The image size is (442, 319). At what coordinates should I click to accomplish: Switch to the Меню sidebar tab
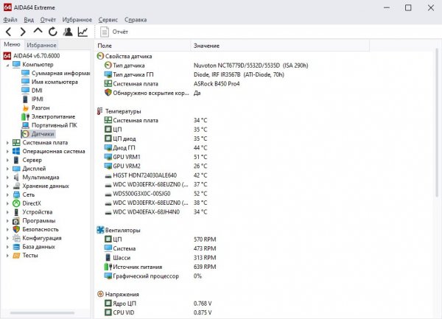tap(12, 44)
